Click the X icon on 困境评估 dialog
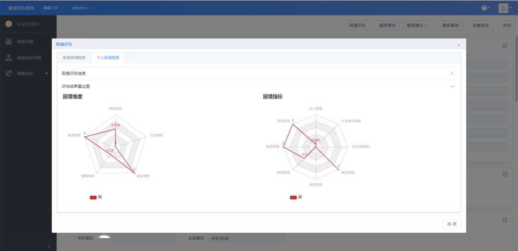 click(x=459, y=45)
